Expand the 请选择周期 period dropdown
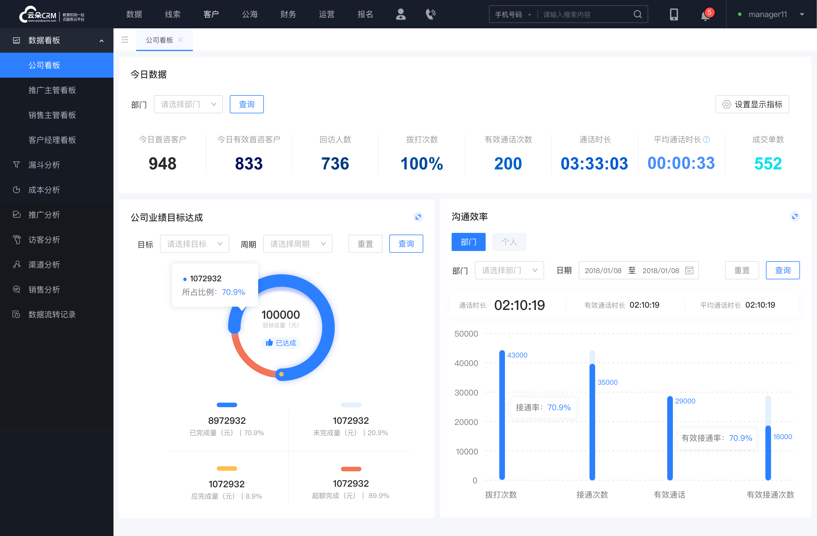817x536 pixels. [x=298, y=243]
